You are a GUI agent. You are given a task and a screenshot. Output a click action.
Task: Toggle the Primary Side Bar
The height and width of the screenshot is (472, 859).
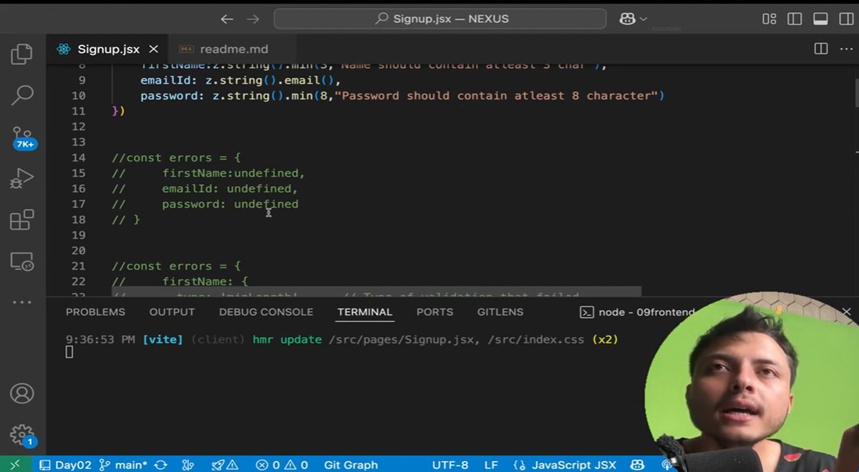click(795, 19)
